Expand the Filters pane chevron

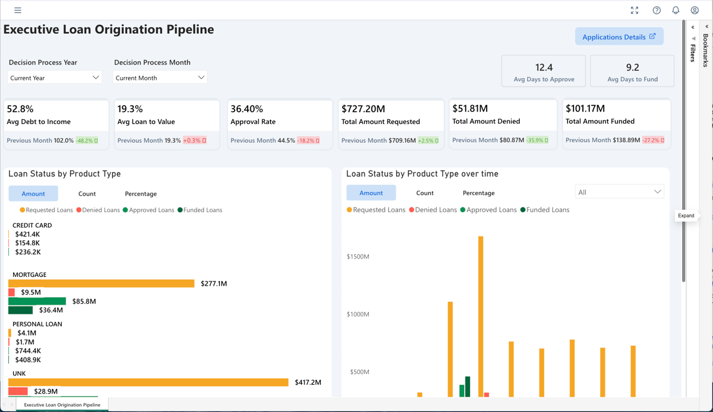coord(693,27)
